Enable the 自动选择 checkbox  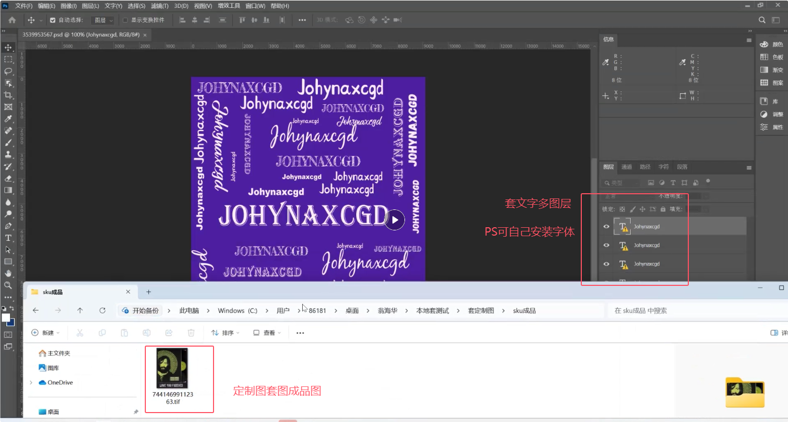[x=54, y=20]
